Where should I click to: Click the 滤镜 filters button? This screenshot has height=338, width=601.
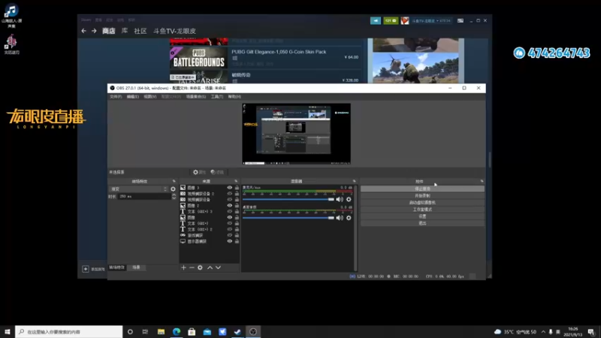click(217, 173)
